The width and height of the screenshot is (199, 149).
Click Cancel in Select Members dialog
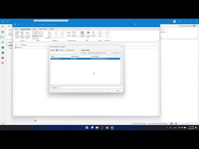coord(118,91)
